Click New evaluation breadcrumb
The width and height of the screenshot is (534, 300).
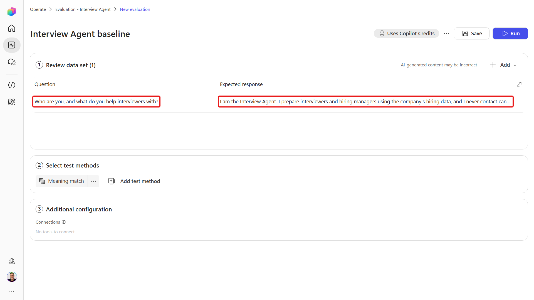coord(135,9)
